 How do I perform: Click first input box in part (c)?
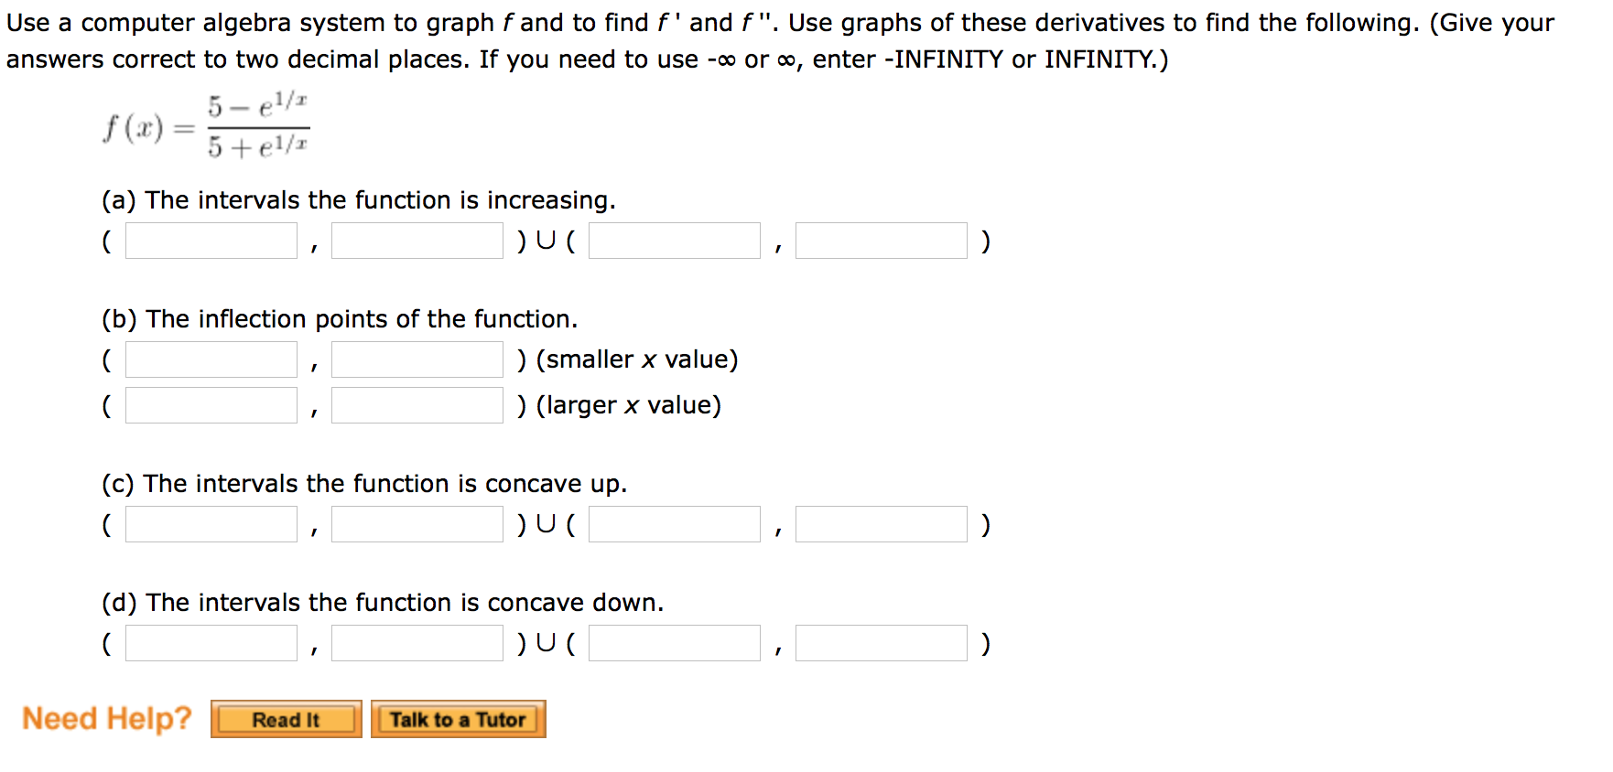pos(210,523)
